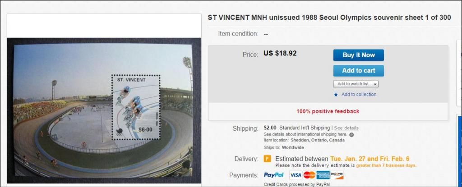
Task: Expand the watch list dropdown arrow
Action: (x=375, y=84)
